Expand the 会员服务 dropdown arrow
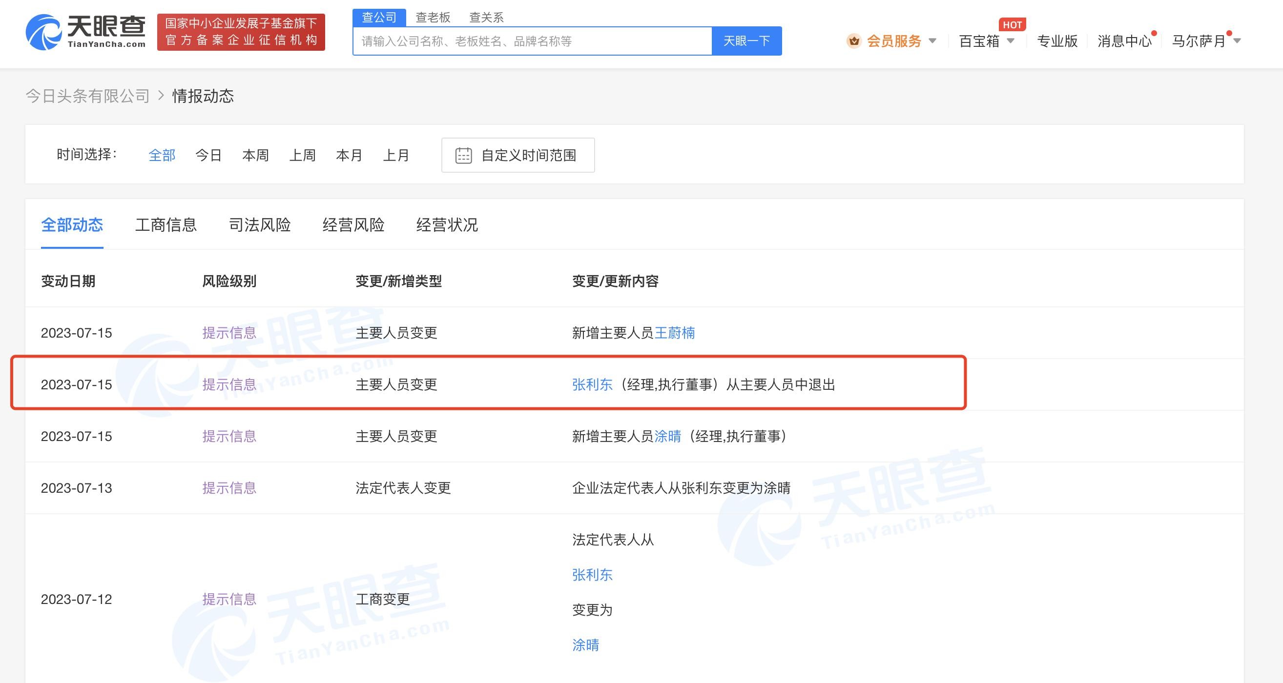The width and height of the screenshot is (1283, 683). click(932, 41)
